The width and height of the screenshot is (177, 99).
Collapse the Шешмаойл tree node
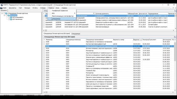click(4, 15)
